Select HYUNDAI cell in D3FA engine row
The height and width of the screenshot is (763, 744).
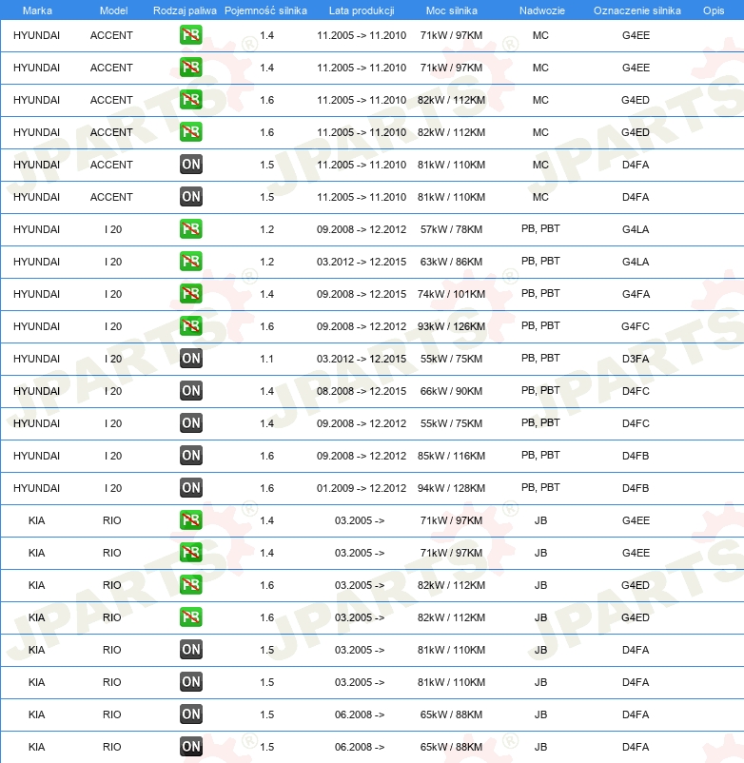click(x=36, y=359)
